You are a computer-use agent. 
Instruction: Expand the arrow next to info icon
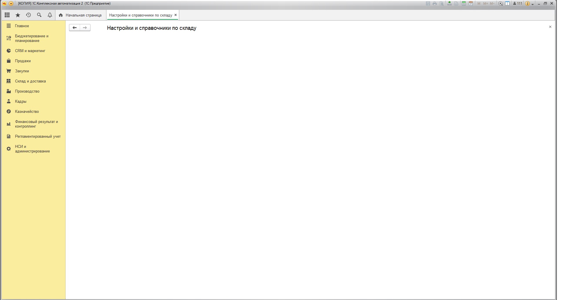pyautogui.click(x=533, y=4)
